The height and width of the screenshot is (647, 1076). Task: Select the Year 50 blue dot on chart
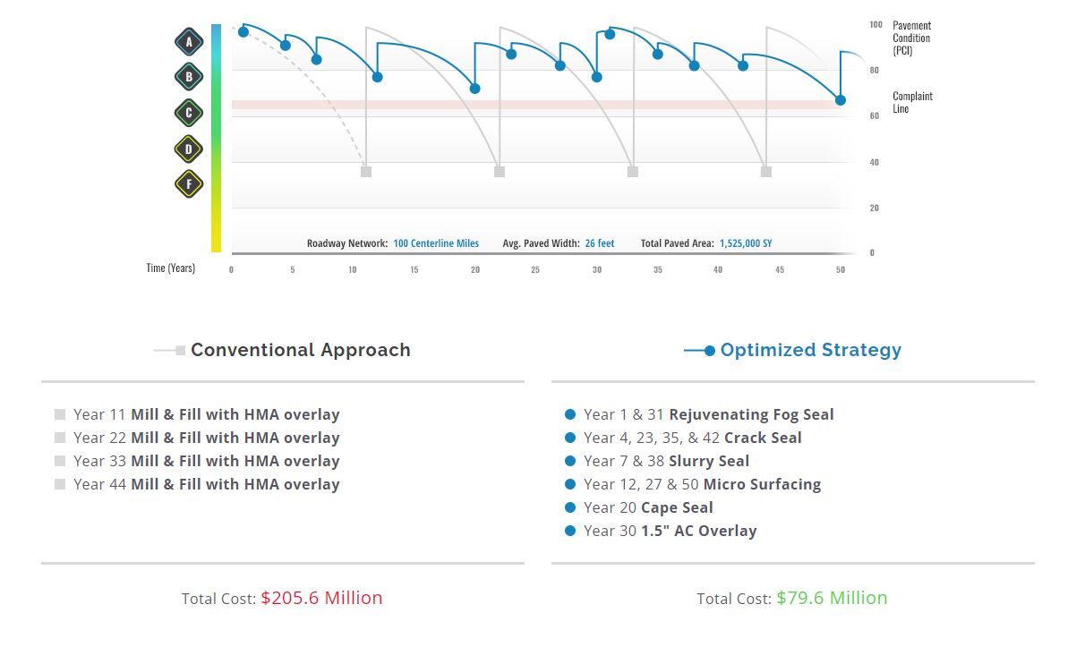click(841, 100)
